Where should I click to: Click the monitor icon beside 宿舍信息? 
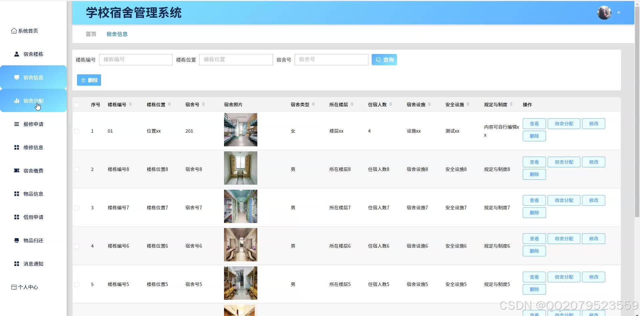pyautogui.click(x=17, y=77)
